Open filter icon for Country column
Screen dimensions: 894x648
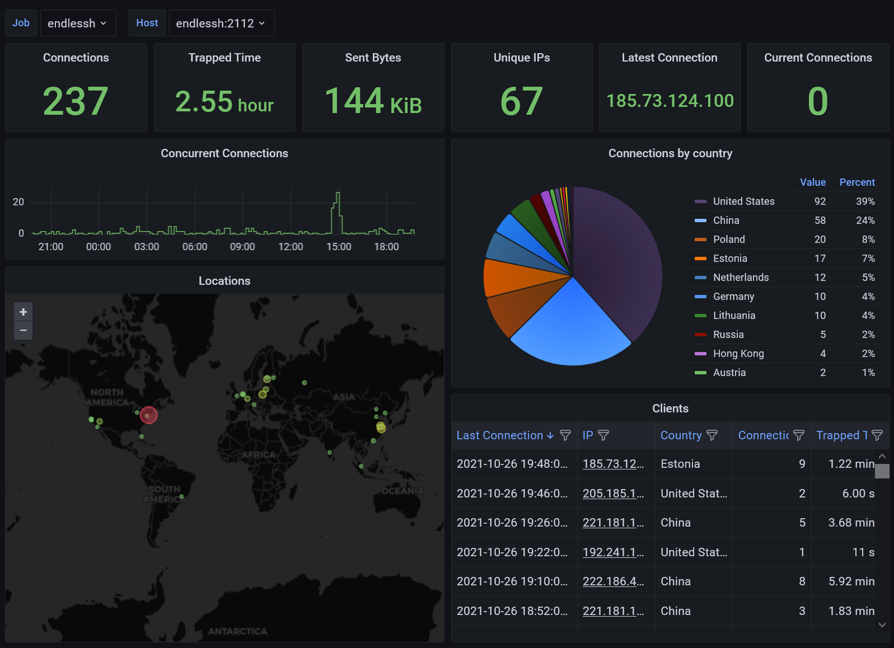click(x=712, y=435)
